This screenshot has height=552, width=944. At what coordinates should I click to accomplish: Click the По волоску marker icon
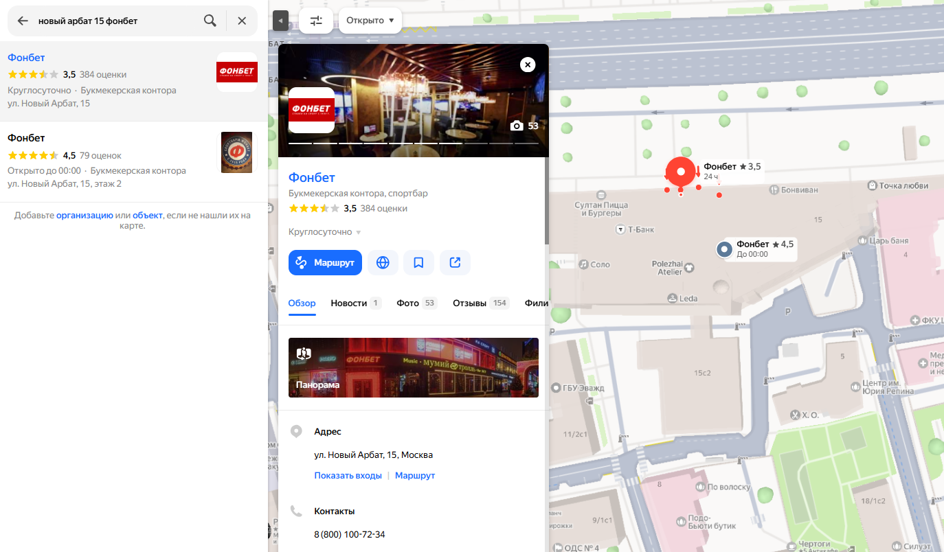pos(699,487)
